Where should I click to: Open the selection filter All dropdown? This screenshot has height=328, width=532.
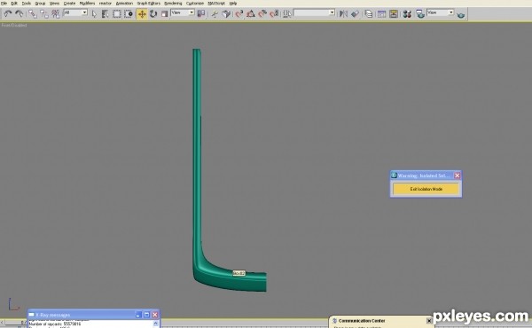(x=75, y=12)
